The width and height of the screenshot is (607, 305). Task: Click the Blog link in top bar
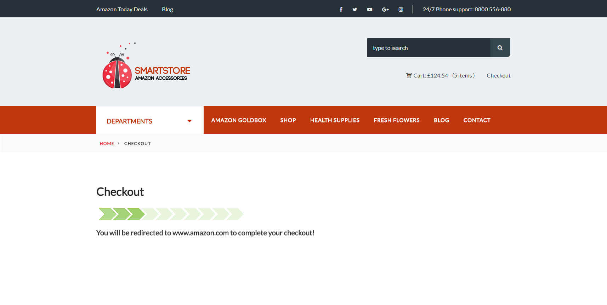pyautogui.click(x=168, y=10)
